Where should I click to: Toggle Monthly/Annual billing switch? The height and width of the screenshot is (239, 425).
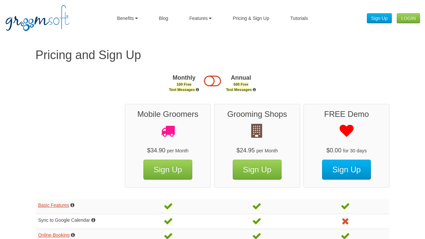(x=212, y=81)
